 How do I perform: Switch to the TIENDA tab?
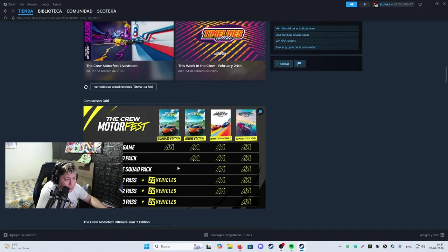click(x=26, y=11)
